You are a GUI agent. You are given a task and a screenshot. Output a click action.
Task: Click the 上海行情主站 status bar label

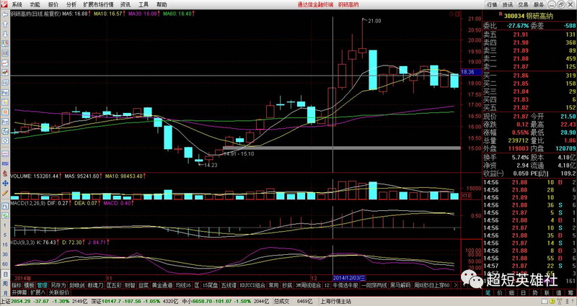[x=336, y=301]
